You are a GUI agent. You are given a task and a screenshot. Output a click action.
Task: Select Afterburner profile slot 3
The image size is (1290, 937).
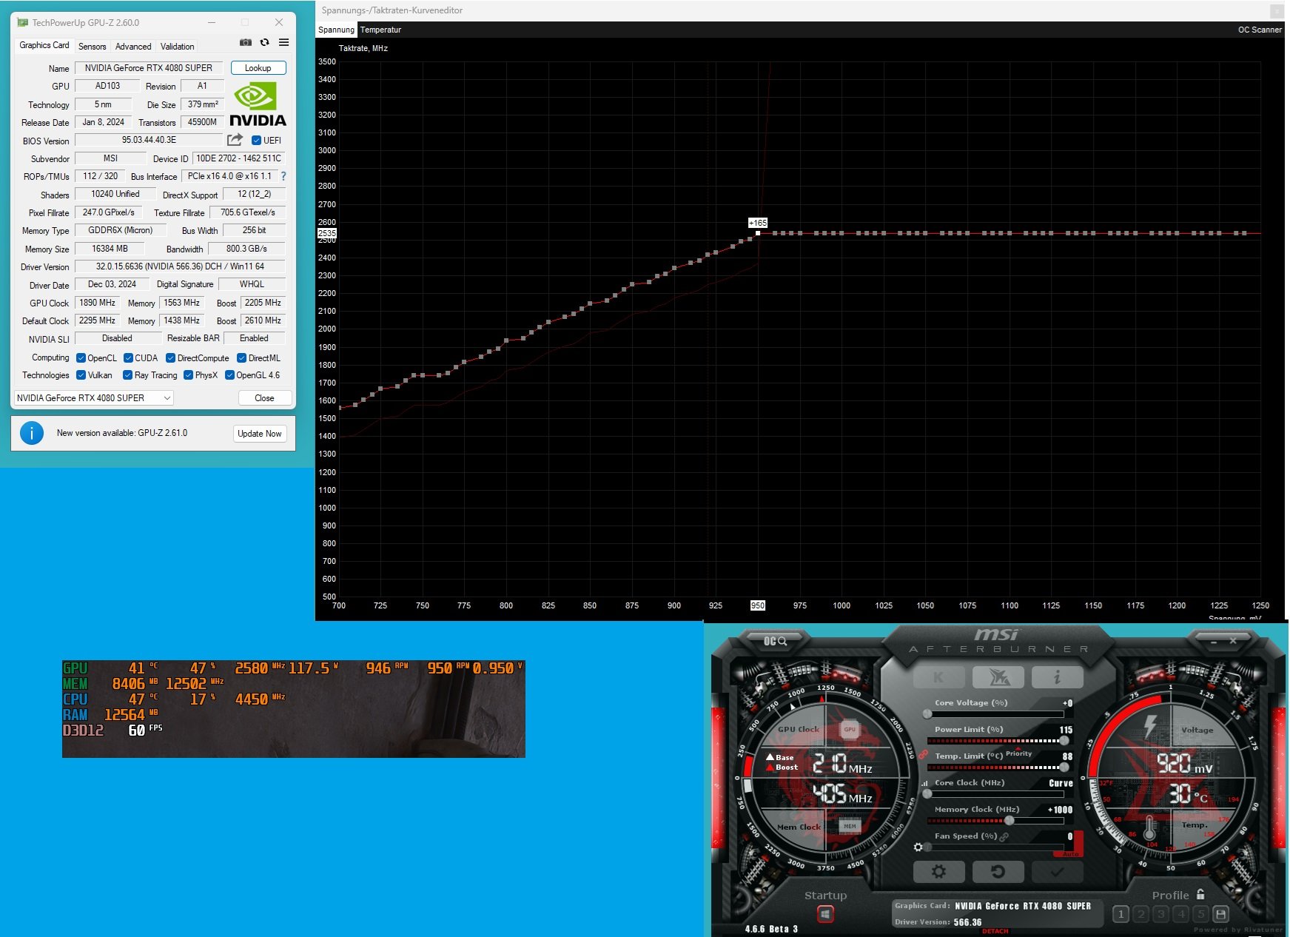1161,915
